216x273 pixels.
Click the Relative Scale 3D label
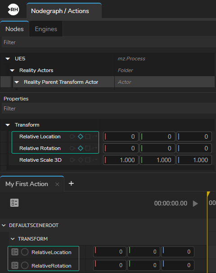40,160
